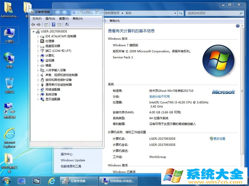This screenshot has height=186, width=249.
Task: Open the 文件(F) menu in Device Manager
Action: (36, 18)
